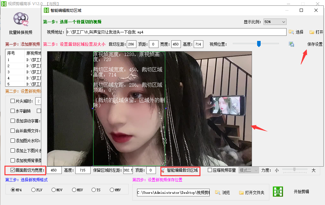Click the main window width field 450

(x=54, y=170)
